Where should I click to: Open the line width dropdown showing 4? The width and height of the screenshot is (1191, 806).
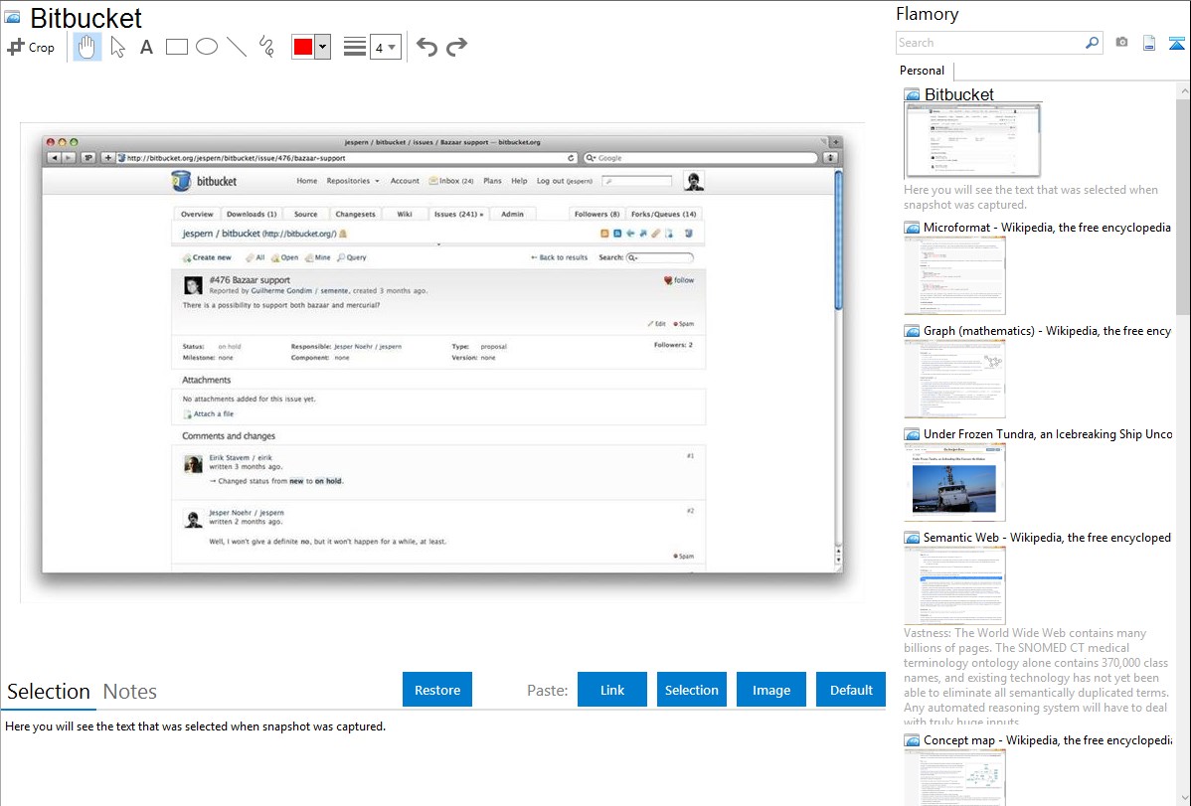pyautogui.click(x=386, y=47)
